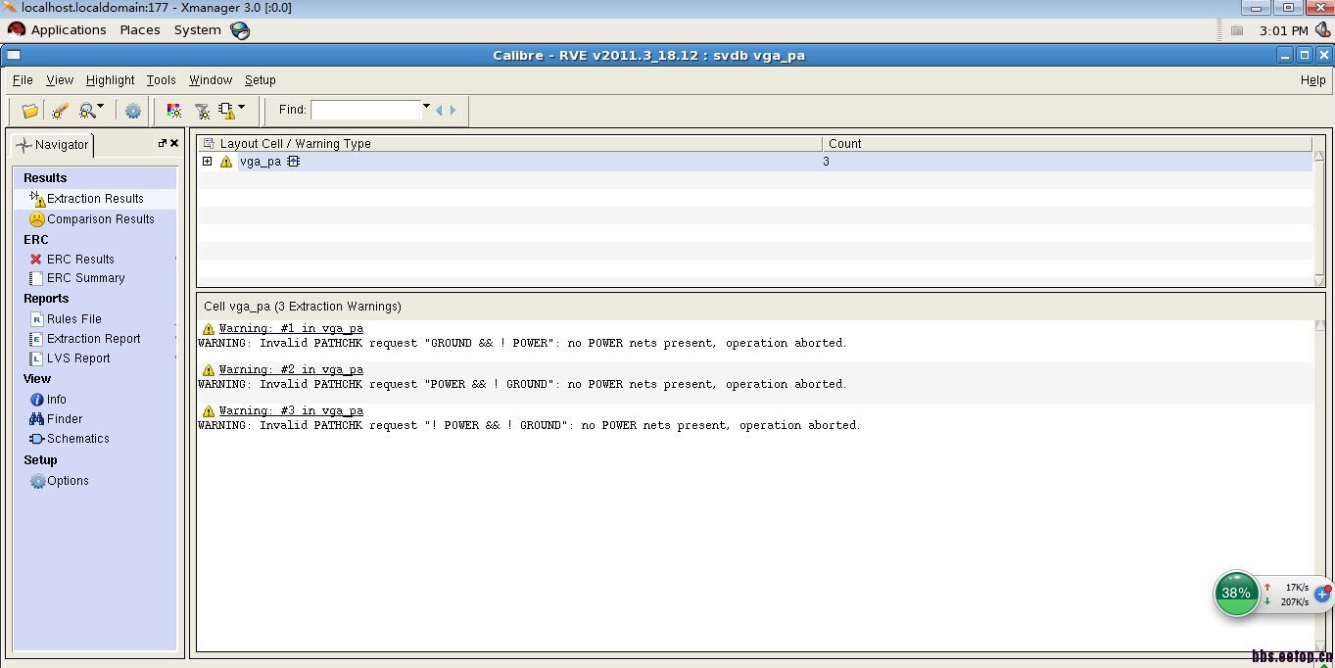The image size is (1335, 668).
Task: Open the Warning #1 in vga_pa link
Action: pos(291,329)
